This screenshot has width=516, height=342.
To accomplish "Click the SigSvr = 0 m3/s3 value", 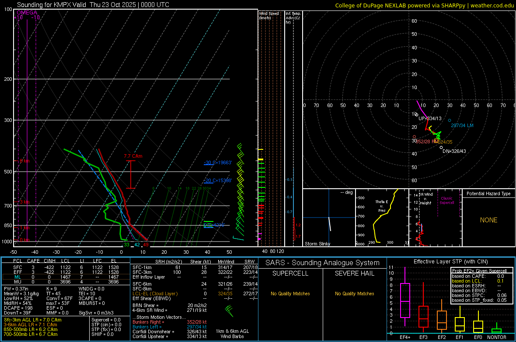I will 96,313.
